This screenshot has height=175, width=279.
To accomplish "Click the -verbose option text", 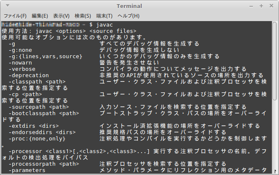I will 22,69.
